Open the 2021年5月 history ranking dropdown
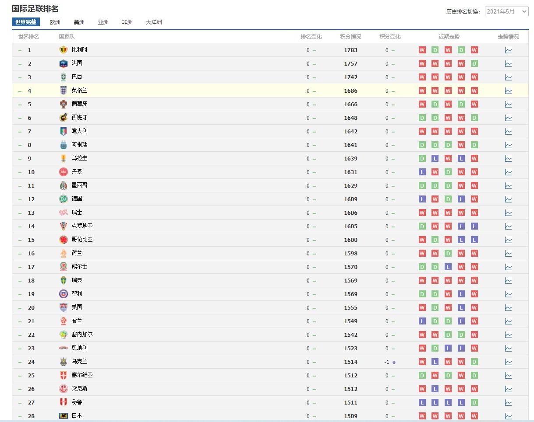Viewport: 534px width, 422px height. tap(506, 11)
